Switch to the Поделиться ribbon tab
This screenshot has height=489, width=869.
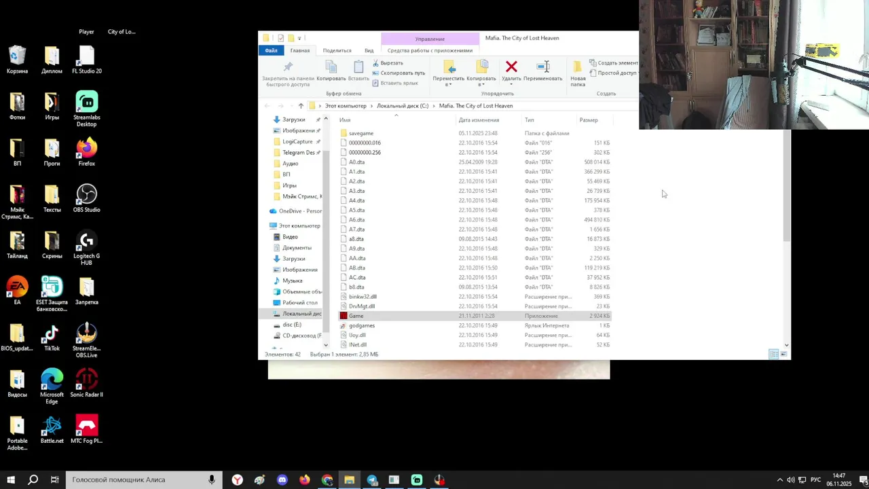pos(337,50)
